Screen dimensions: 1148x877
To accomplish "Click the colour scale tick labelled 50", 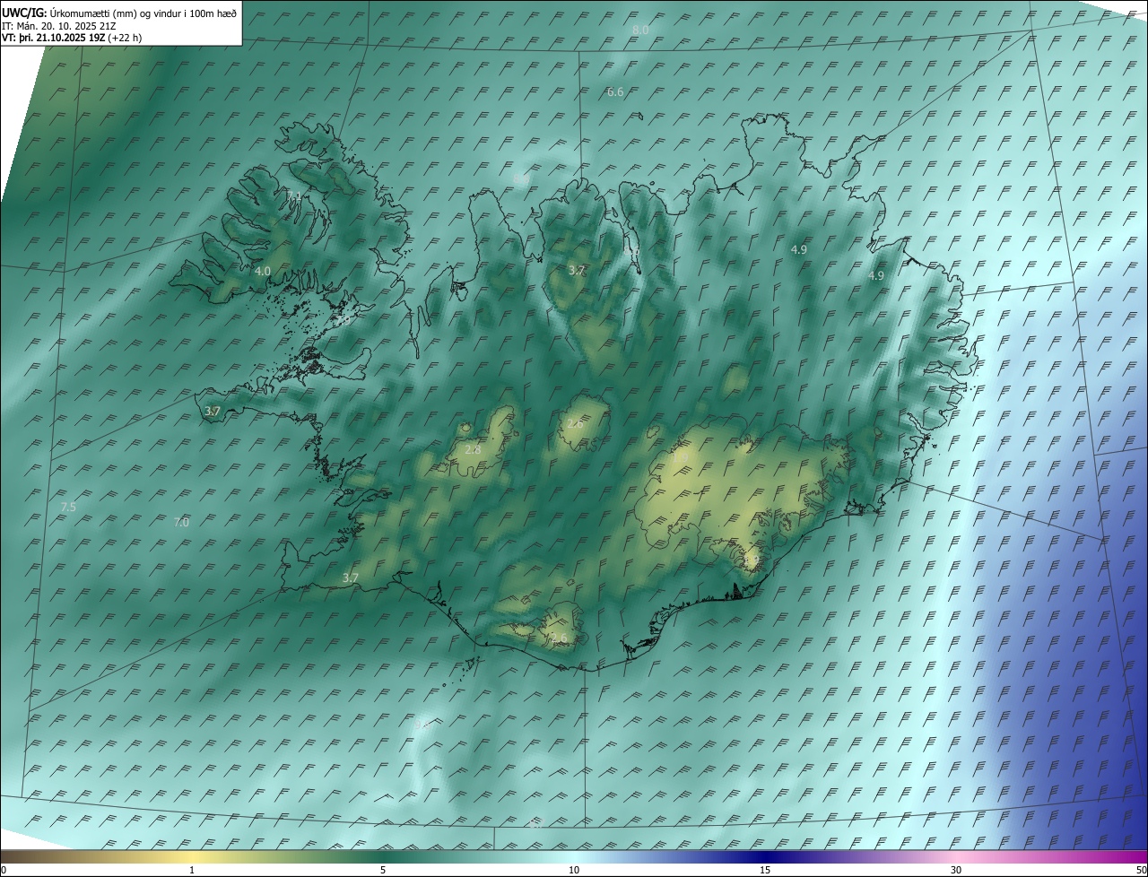I will point(1141,870).
